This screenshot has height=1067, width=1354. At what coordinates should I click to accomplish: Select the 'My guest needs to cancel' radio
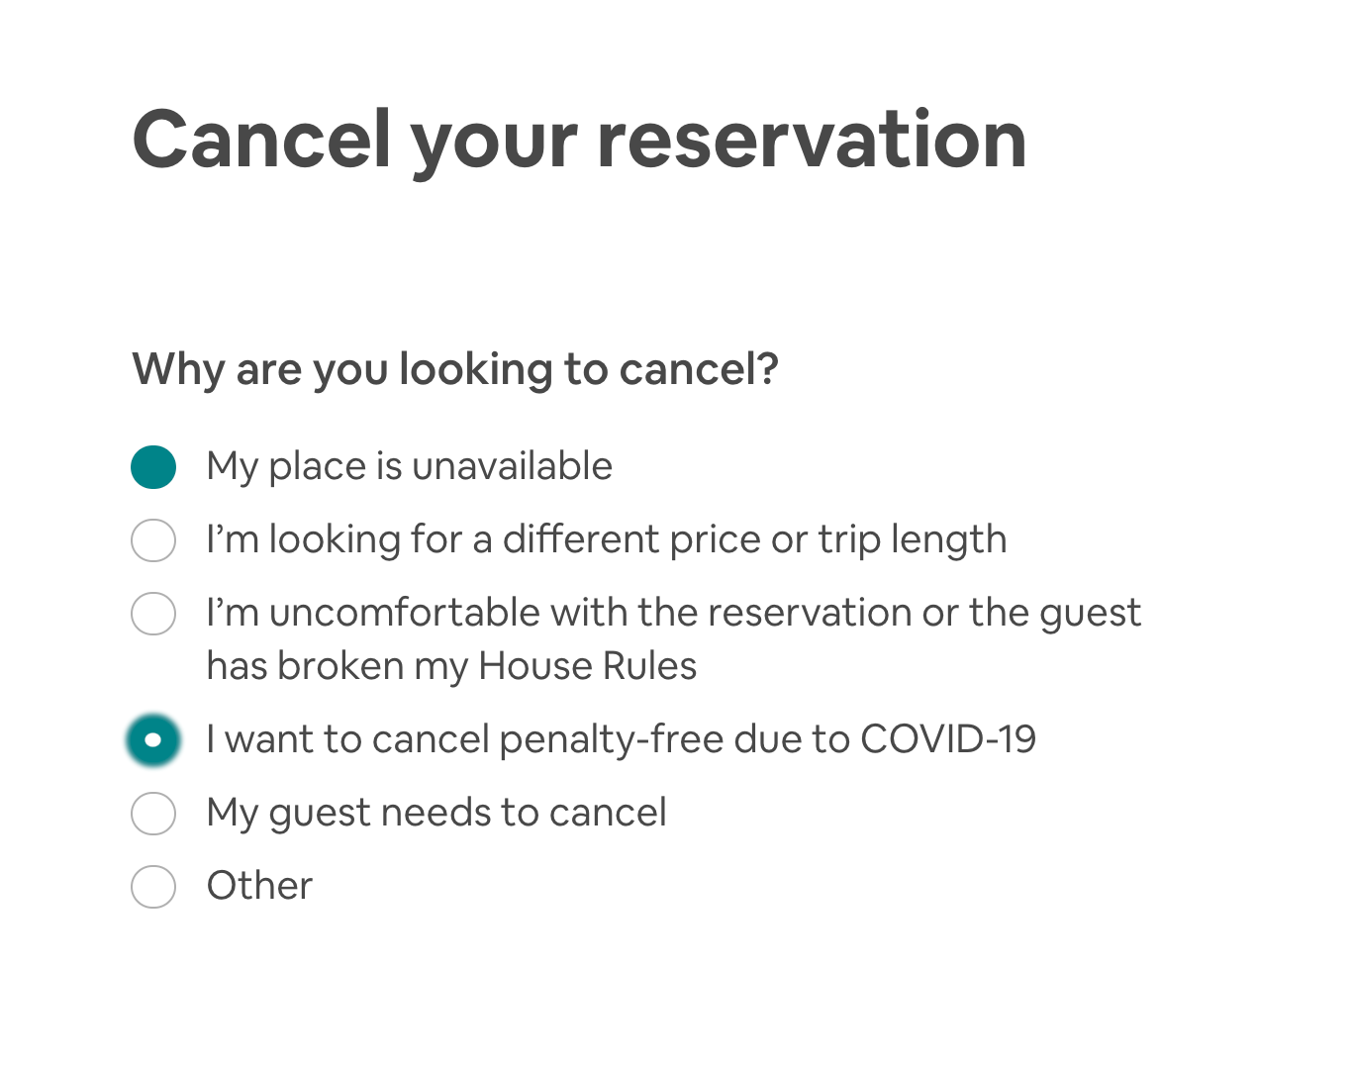click(x=153, y=814)
